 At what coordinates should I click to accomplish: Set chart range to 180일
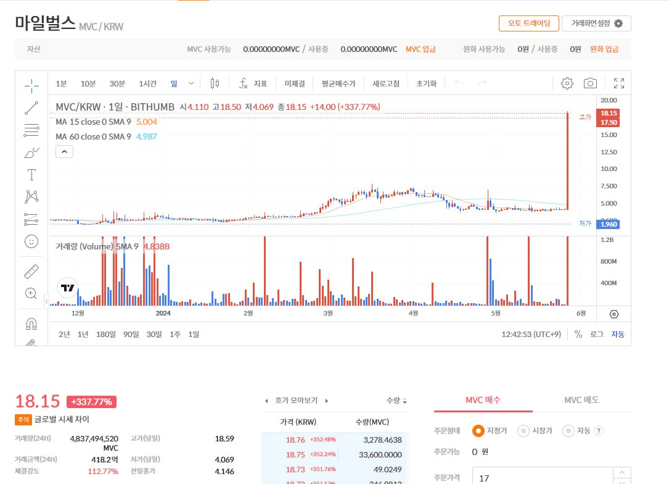[x=106, y=334]
